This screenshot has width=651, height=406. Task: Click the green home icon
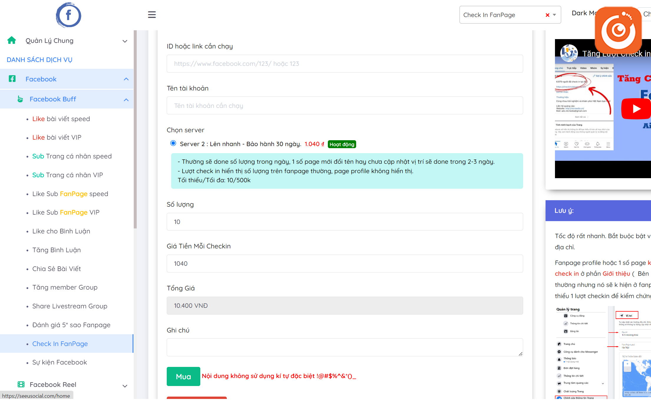click(x=11, y=40)
